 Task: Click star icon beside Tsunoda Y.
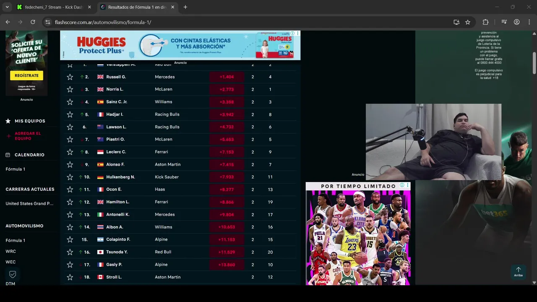pos(70,252)
